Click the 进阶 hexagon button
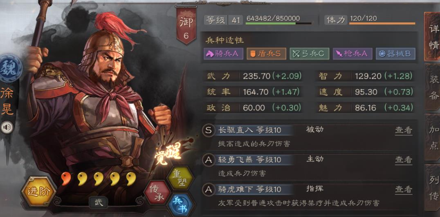 [38, 192]
